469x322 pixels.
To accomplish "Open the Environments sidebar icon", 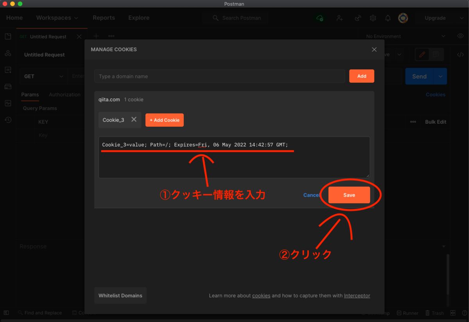I will click(x=8, y=70).
